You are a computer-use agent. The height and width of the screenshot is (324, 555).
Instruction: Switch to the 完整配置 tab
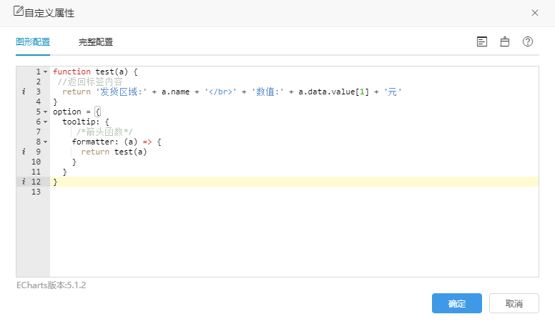pos(96,42)
